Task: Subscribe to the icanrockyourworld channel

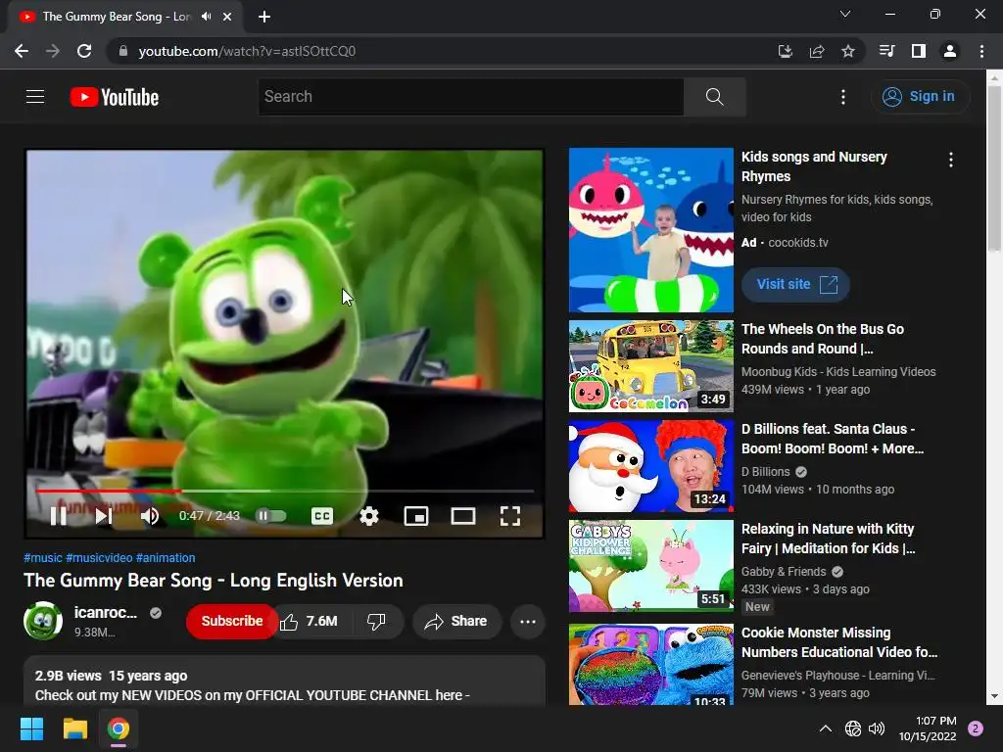Action: [231, 621]
